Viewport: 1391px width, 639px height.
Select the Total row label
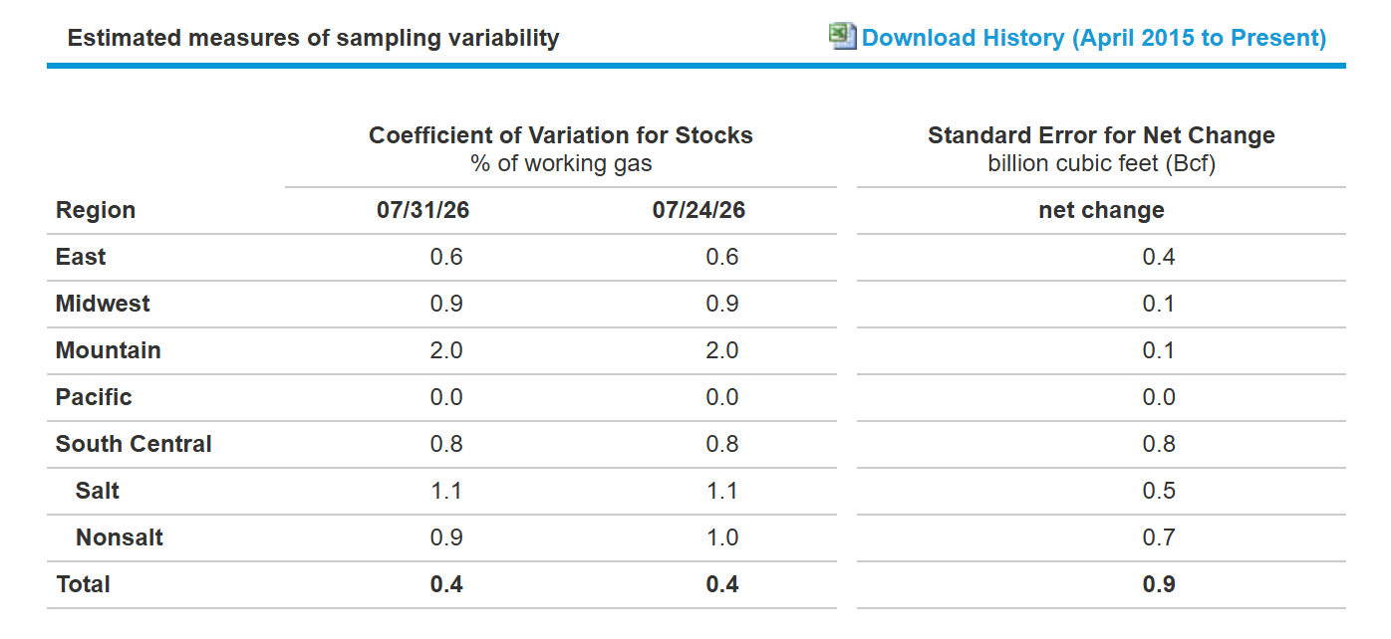coord(84,584)
